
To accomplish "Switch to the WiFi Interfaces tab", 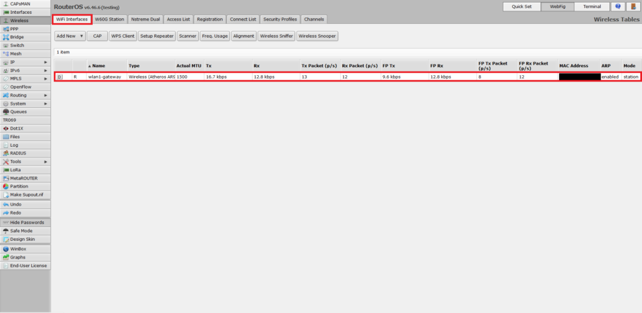I will pos(71,19).
